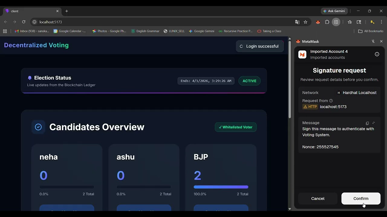
Task: Open the bookmarks star-list toolbar icon
Action: (350, 22)
